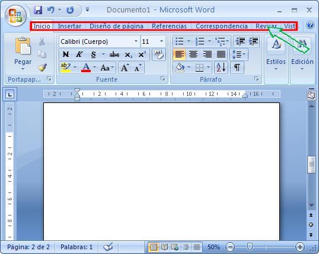Click the zoom out minus button

pyautogui.click(x=230, y=247)
